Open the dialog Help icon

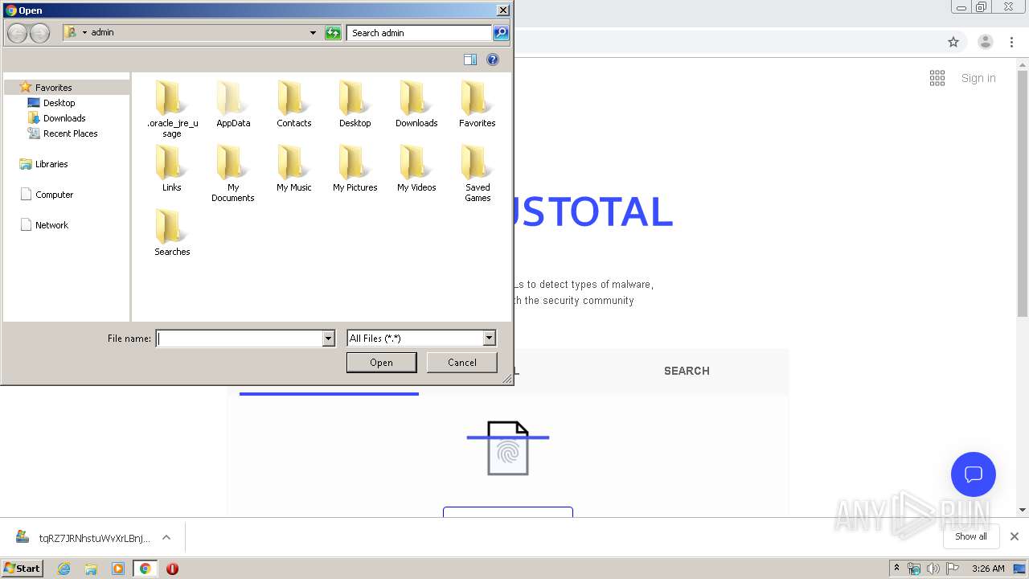493,60
